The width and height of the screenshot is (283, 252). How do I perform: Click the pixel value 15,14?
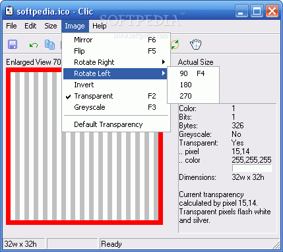point(241,151)
